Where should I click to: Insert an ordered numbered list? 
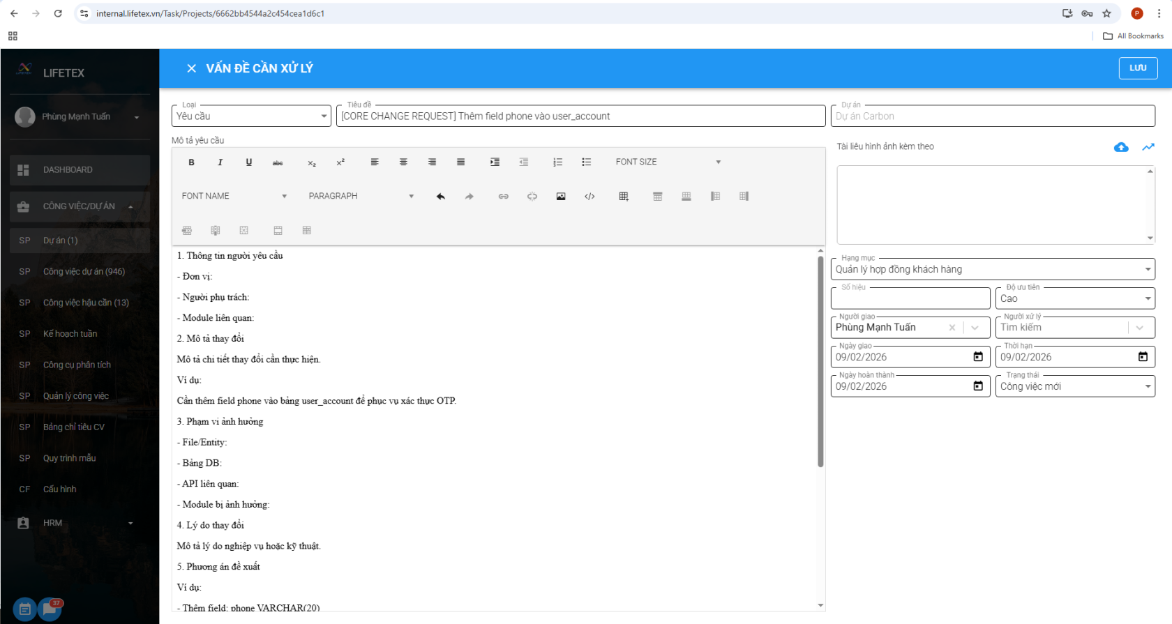coord(557,162)
